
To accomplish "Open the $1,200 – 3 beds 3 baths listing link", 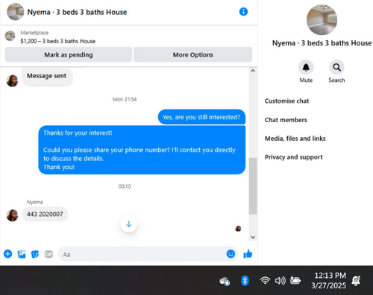I will coord(57,41).
